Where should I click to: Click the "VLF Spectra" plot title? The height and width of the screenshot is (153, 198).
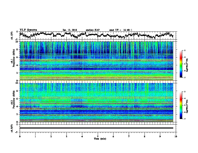pos(28,30)
